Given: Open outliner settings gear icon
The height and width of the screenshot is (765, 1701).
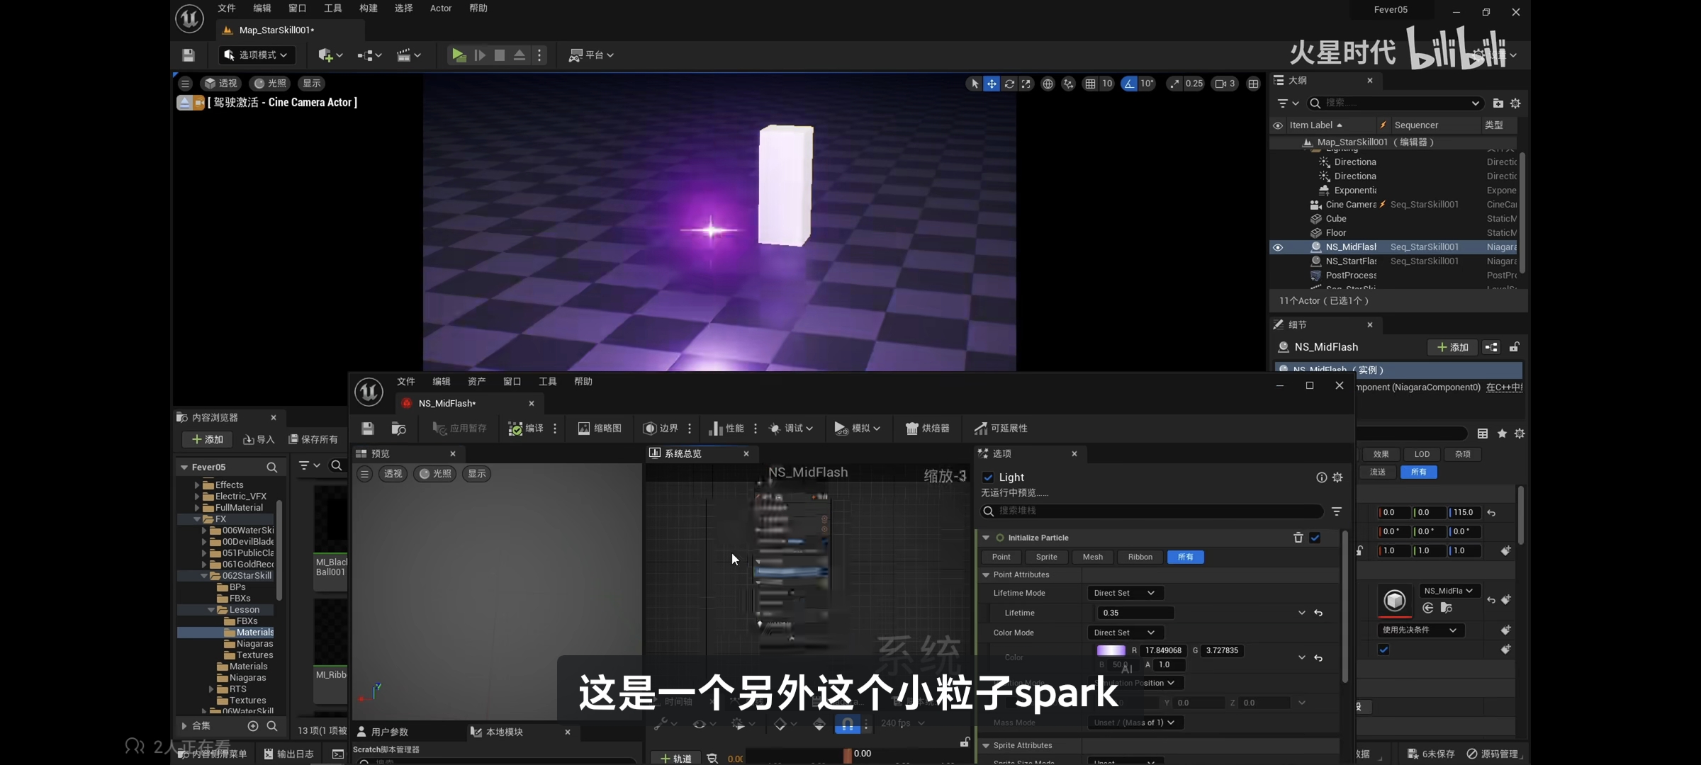Looking at the screenshot, I should tap(1515, 103).
